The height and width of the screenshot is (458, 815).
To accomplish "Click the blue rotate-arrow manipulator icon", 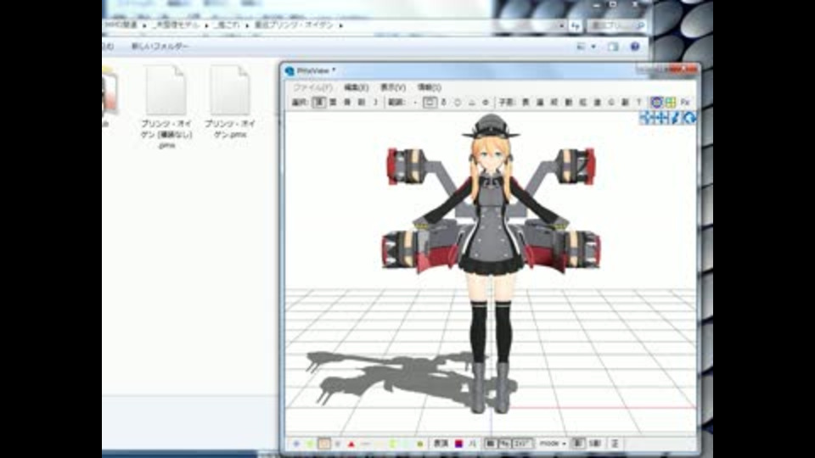I will [x=689, y=118].
